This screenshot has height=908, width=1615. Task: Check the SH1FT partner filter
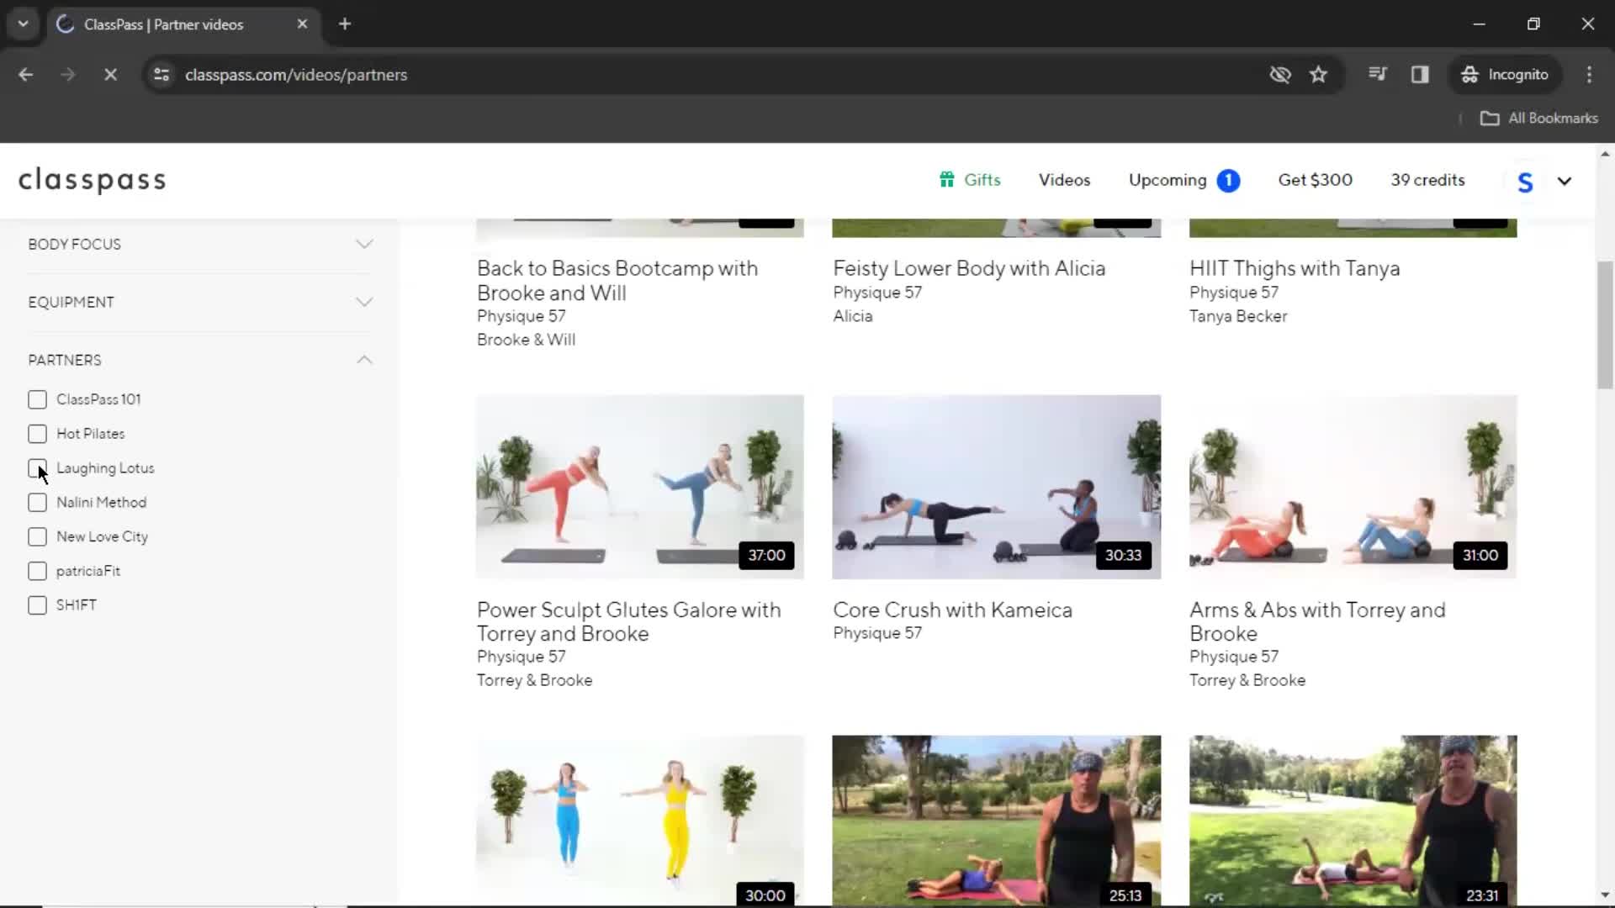[37, 605]
